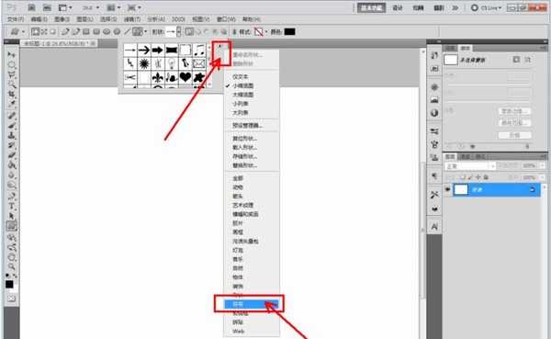This screenshot has width=551, height=339.
Task: Open the 滤镜(T) menu
Action: click(x=132, y=19)
